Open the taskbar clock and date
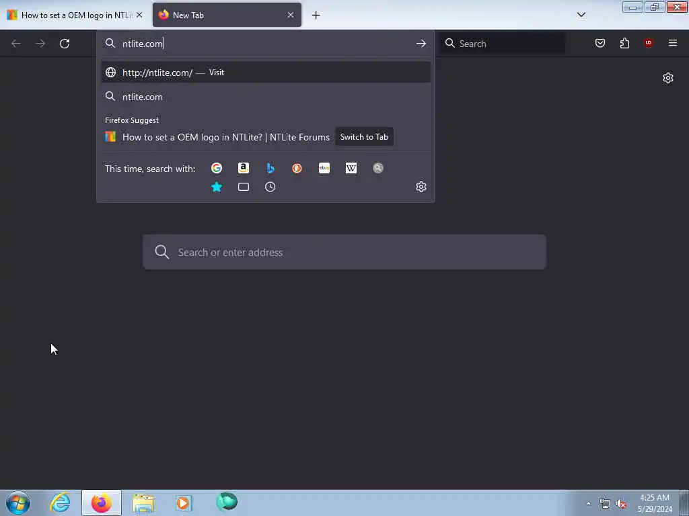Viewport: 689px width, 516px height. coord(655,503)
